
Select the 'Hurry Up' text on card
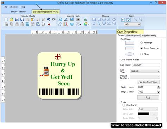[63, 64]
